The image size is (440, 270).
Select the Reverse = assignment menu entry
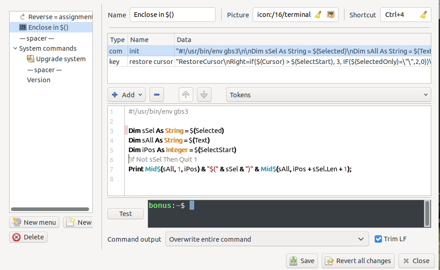click(x=59, y=17)
